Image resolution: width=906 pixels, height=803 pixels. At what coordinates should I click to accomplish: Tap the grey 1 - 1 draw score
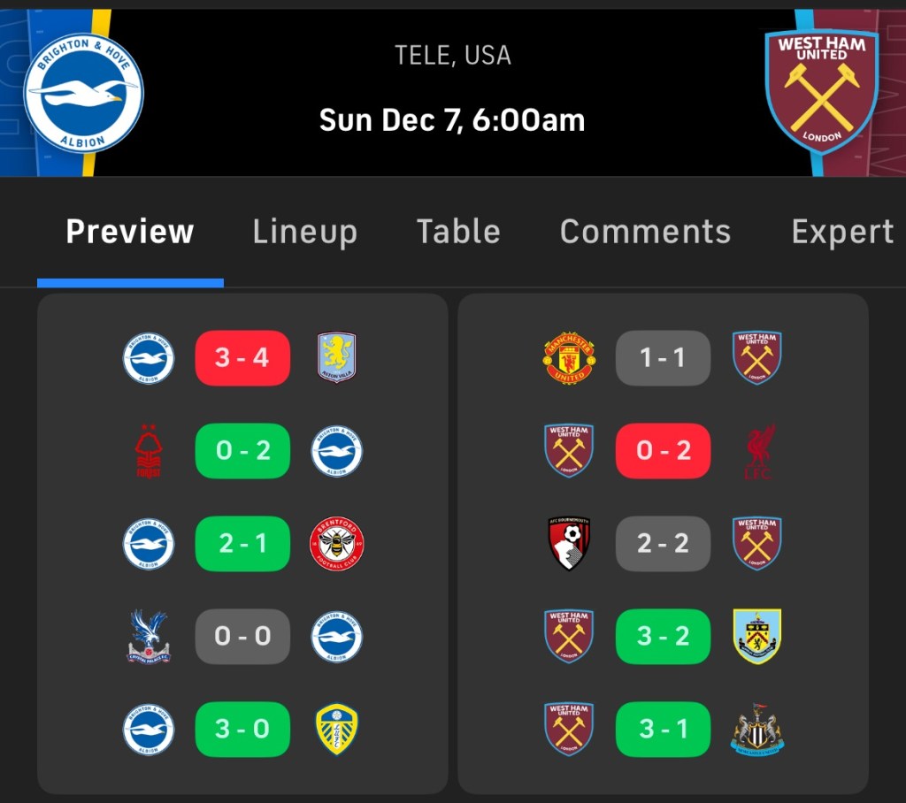pyautogui.click(x=663, y=358)
